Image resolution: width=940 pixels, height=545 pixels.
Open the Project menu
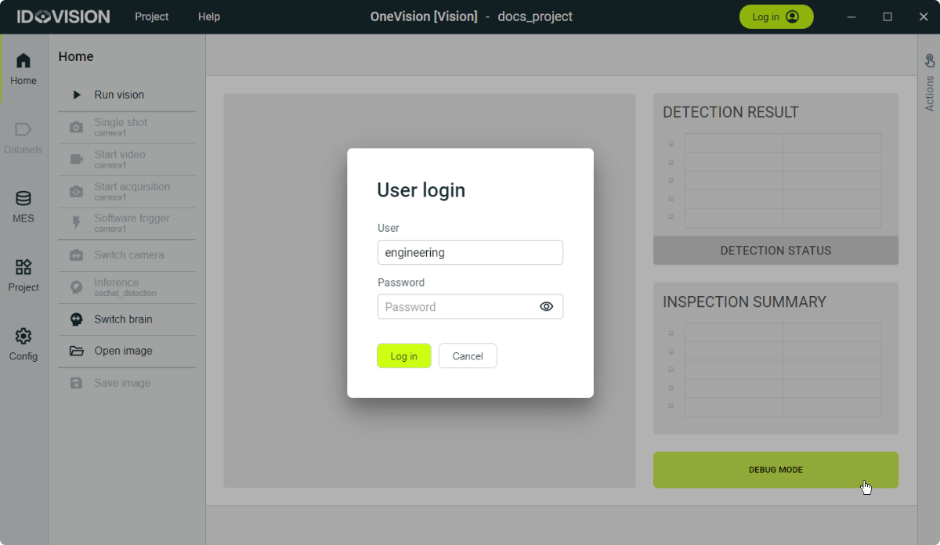click(x=151, y=16)
